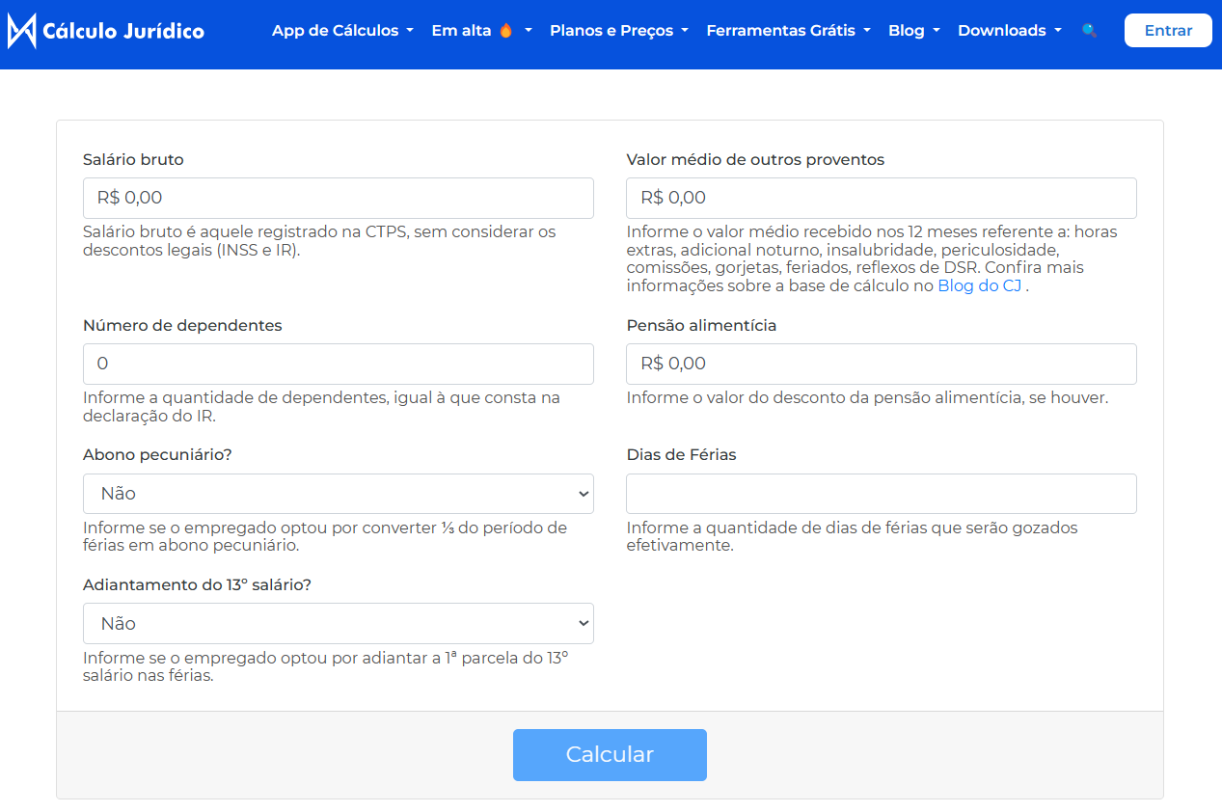1222x812 pixels.
Task: Click the Dias de Férias input
Action: tap(881, 493)
